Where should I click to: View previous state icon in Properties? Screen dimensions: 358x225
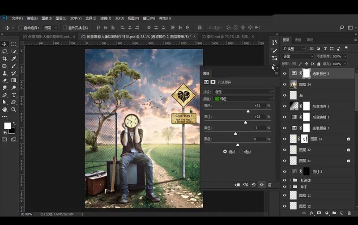point(245,185)
